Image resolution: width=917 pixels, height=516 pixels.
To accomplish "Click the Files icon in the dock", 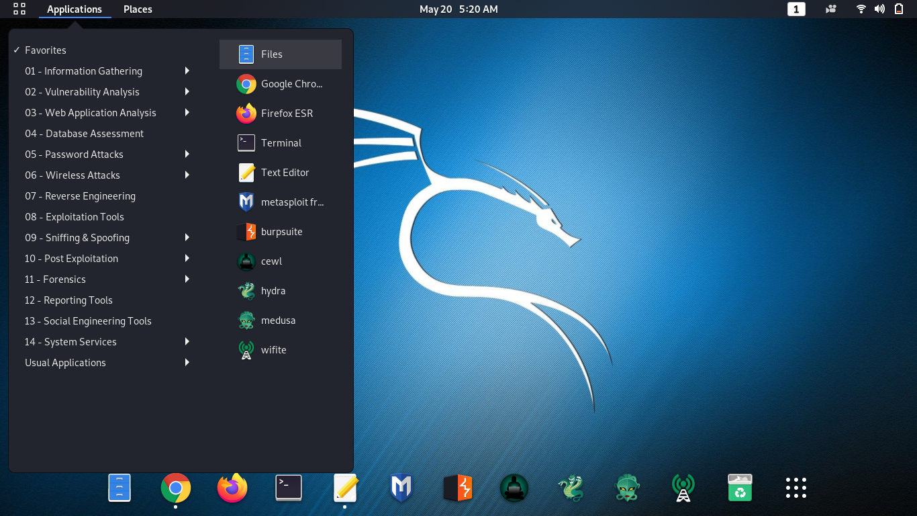I will [x=119, y=488].
